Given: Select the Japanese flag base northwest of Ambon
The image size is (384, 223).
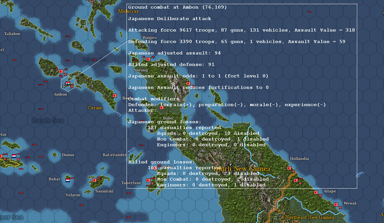Looking at the screenshot, I should click(x=61, y=72).
